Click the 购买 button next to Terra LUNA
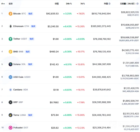Image resolution: width=140 pixels, height=132 pixels. click(30, 115)
